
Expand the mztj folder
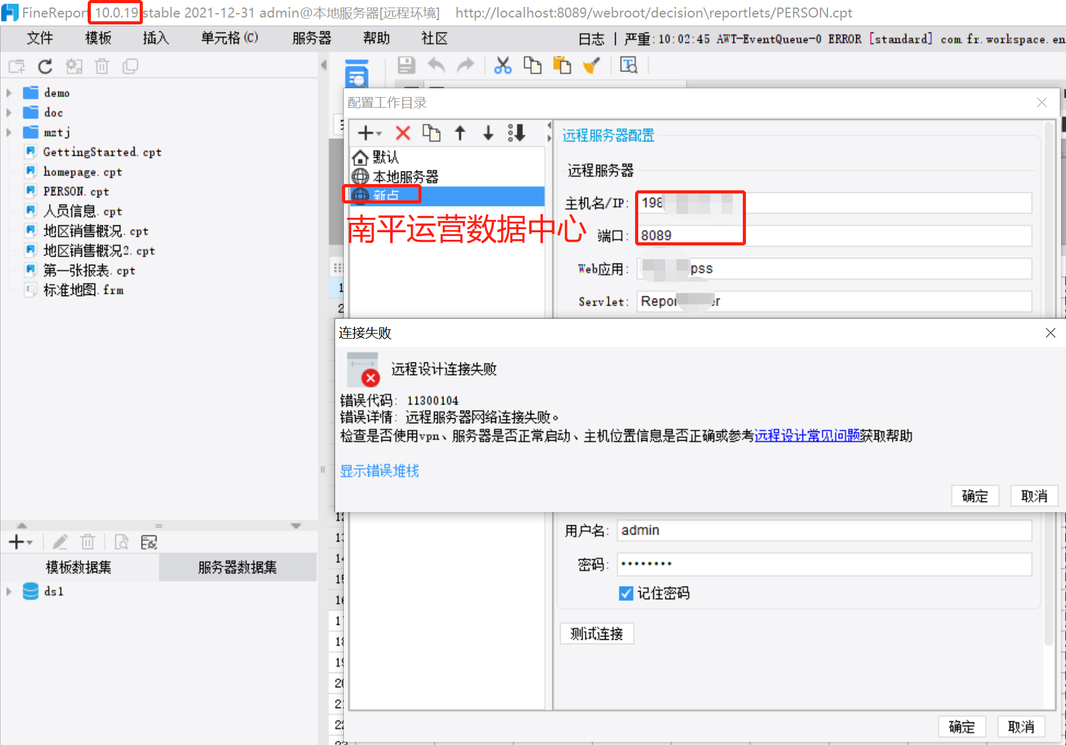tap(9, 133)
